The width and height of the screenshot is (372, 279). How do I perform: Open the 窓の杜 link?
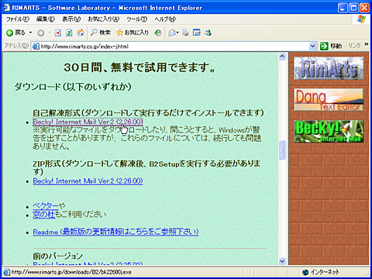(44, 214)
